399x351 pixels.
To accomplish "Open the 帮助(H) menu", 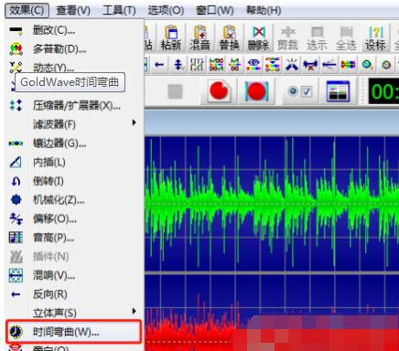I will [x=264, y=10].
